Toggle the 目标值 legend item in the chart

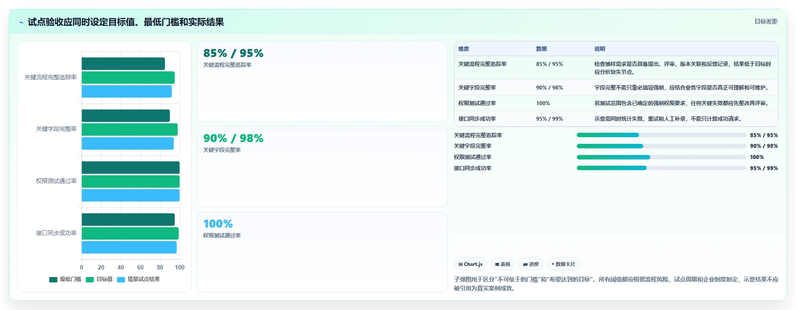coord(99,279)
